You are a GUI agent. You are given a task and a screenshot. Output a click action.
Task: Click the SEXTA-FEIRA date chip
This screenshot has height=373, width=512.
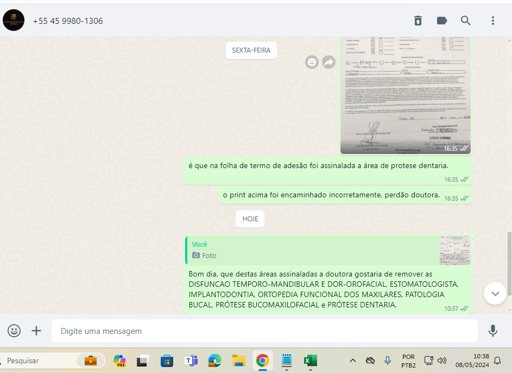point(251,50)
